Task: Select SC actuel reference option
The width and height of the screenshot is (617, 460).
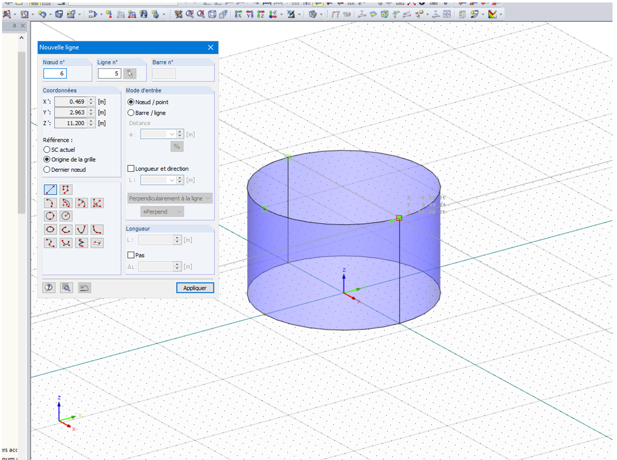Action: (60, 149)
